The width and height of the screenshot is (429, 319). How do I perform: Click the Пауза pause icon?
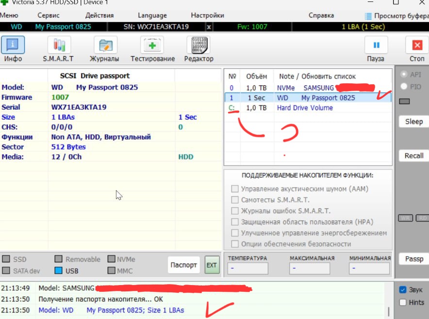point(376,45)
